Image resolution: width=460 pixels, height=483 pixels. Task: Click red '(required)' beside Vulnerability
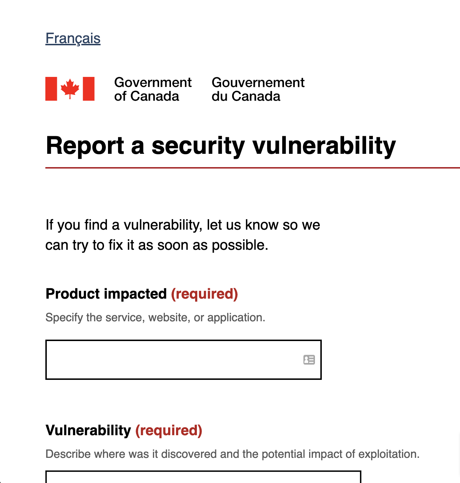pyautogui.click(x=169, y=430)
